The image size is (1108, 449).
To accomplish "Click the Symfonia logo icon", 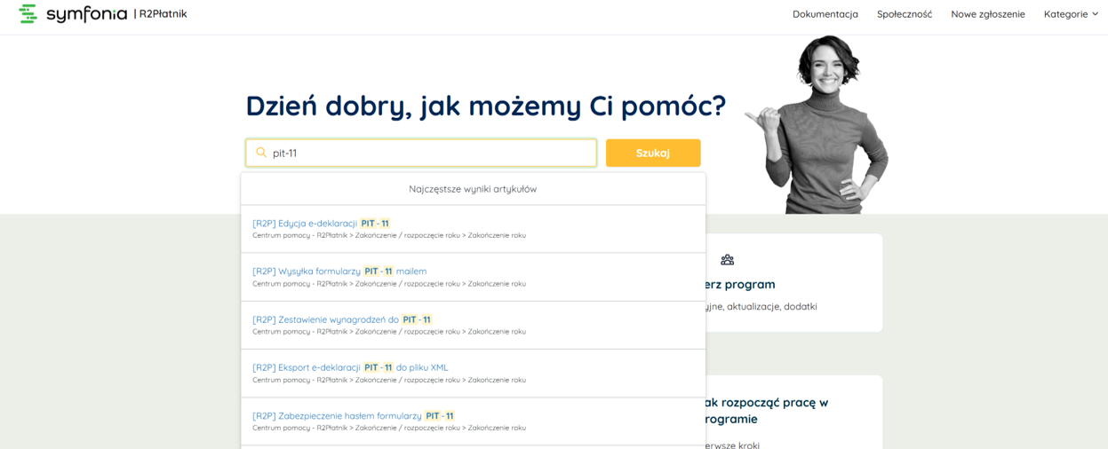I will 28,13.
